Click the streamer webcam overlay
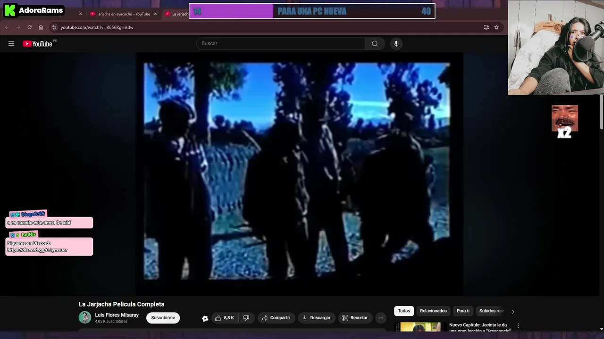Image resolution: width=604 pixels, height=339 pixels. click(556, 48)
